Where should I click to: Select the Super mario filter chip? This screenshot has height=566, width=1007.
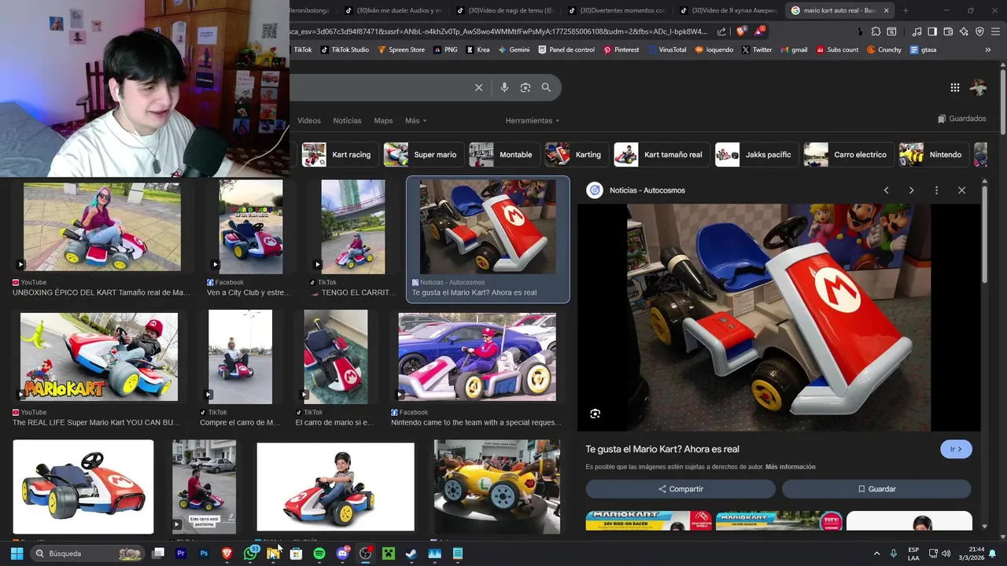(422, 155)
